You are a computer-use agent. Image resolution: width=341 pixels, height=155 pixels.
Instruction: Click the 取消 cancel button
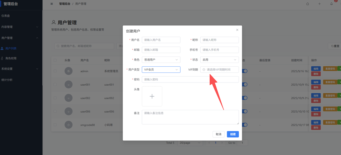tap(218, 134)
